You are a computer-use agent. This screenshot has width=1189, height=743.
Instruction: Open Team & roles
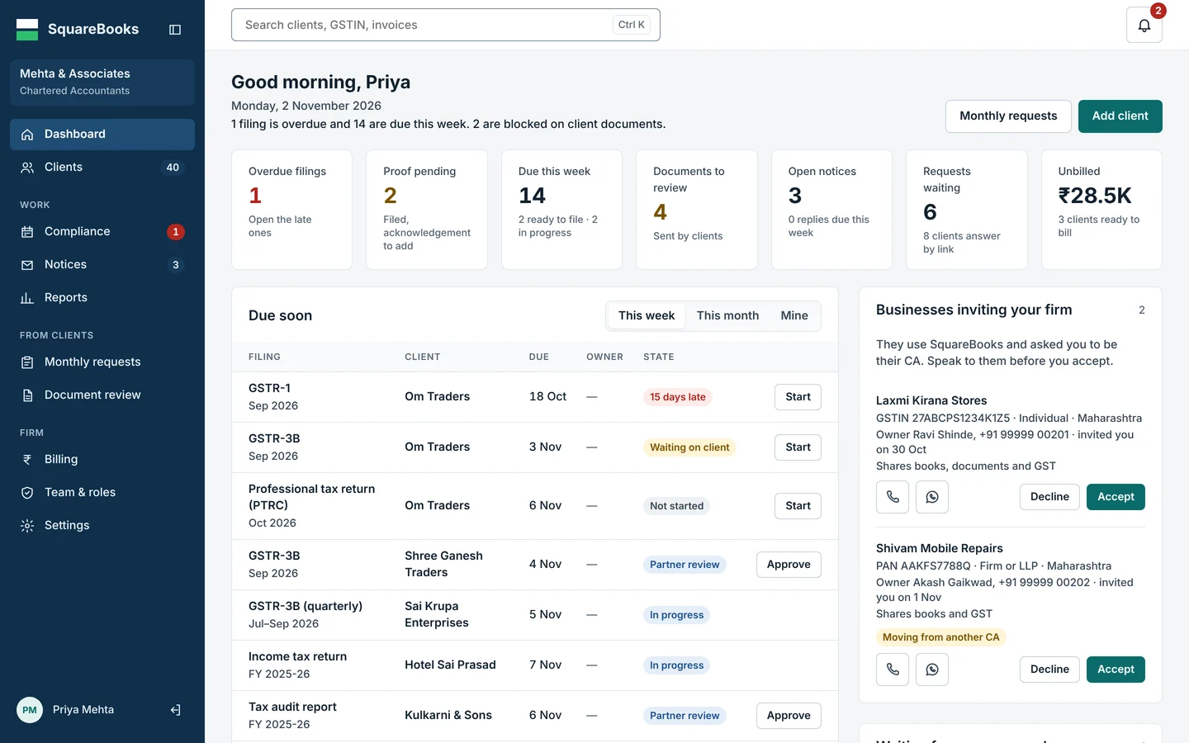(102, 493)
